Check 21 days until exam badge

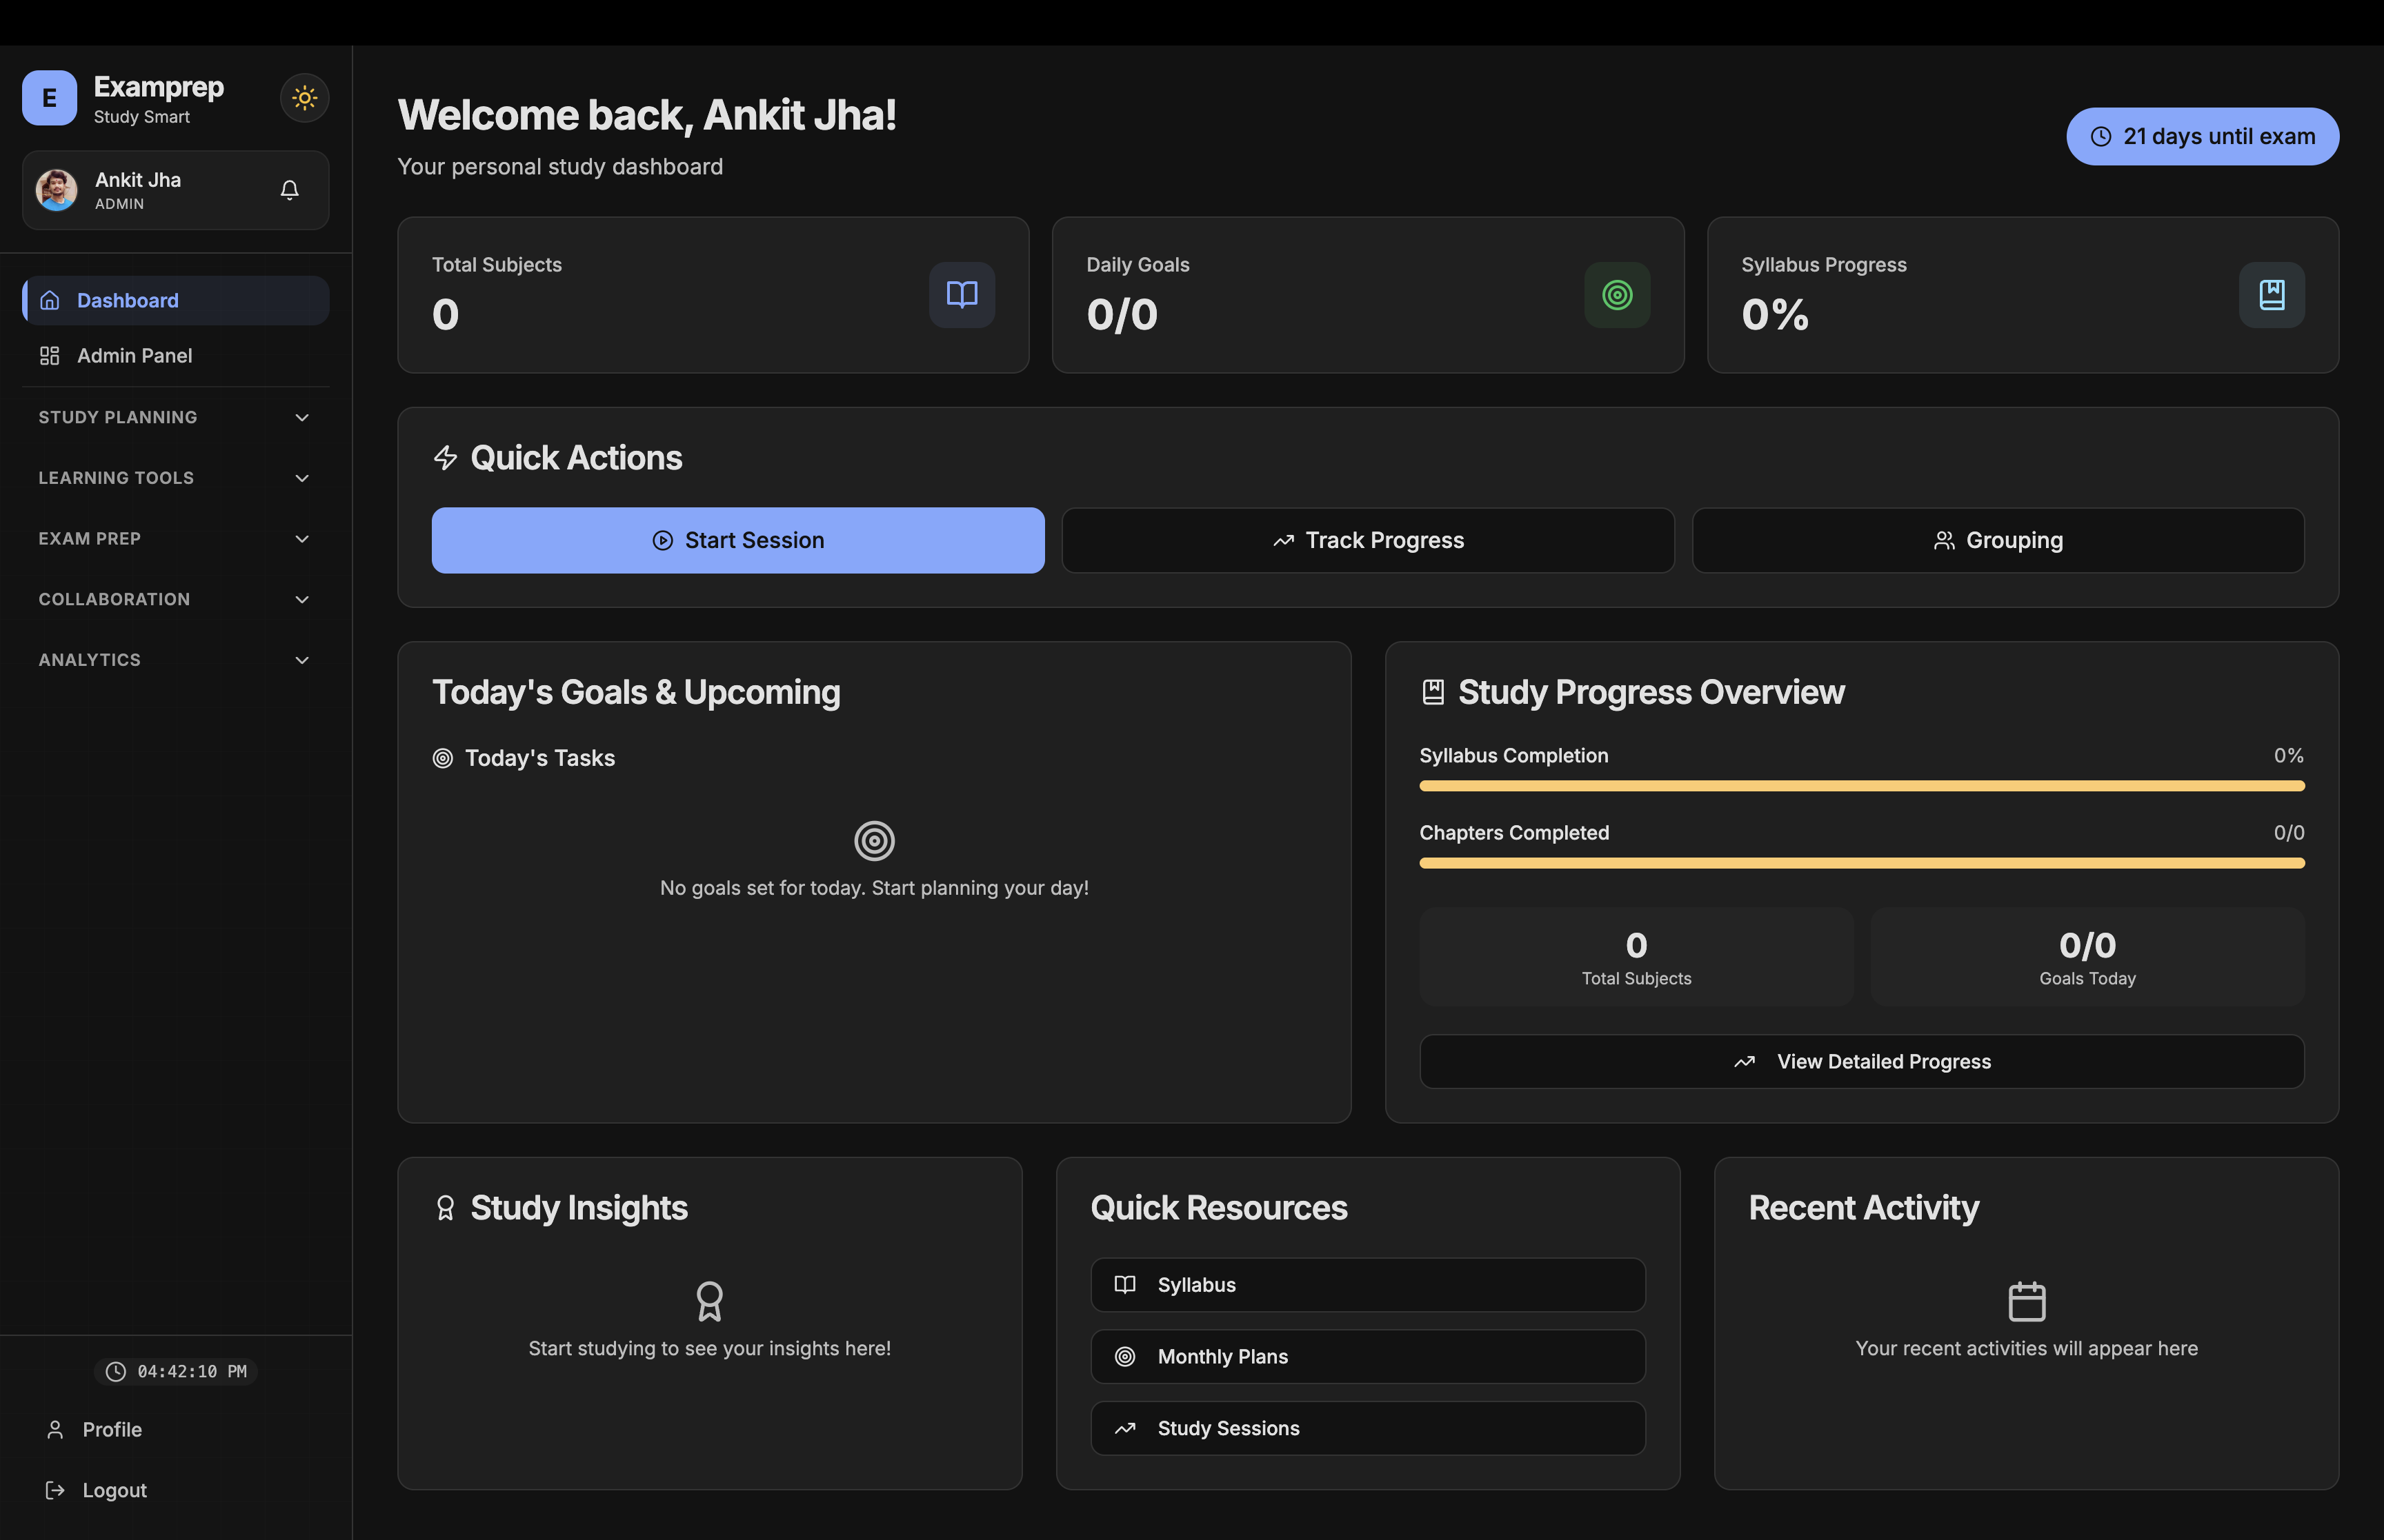tap(2202, 136)
